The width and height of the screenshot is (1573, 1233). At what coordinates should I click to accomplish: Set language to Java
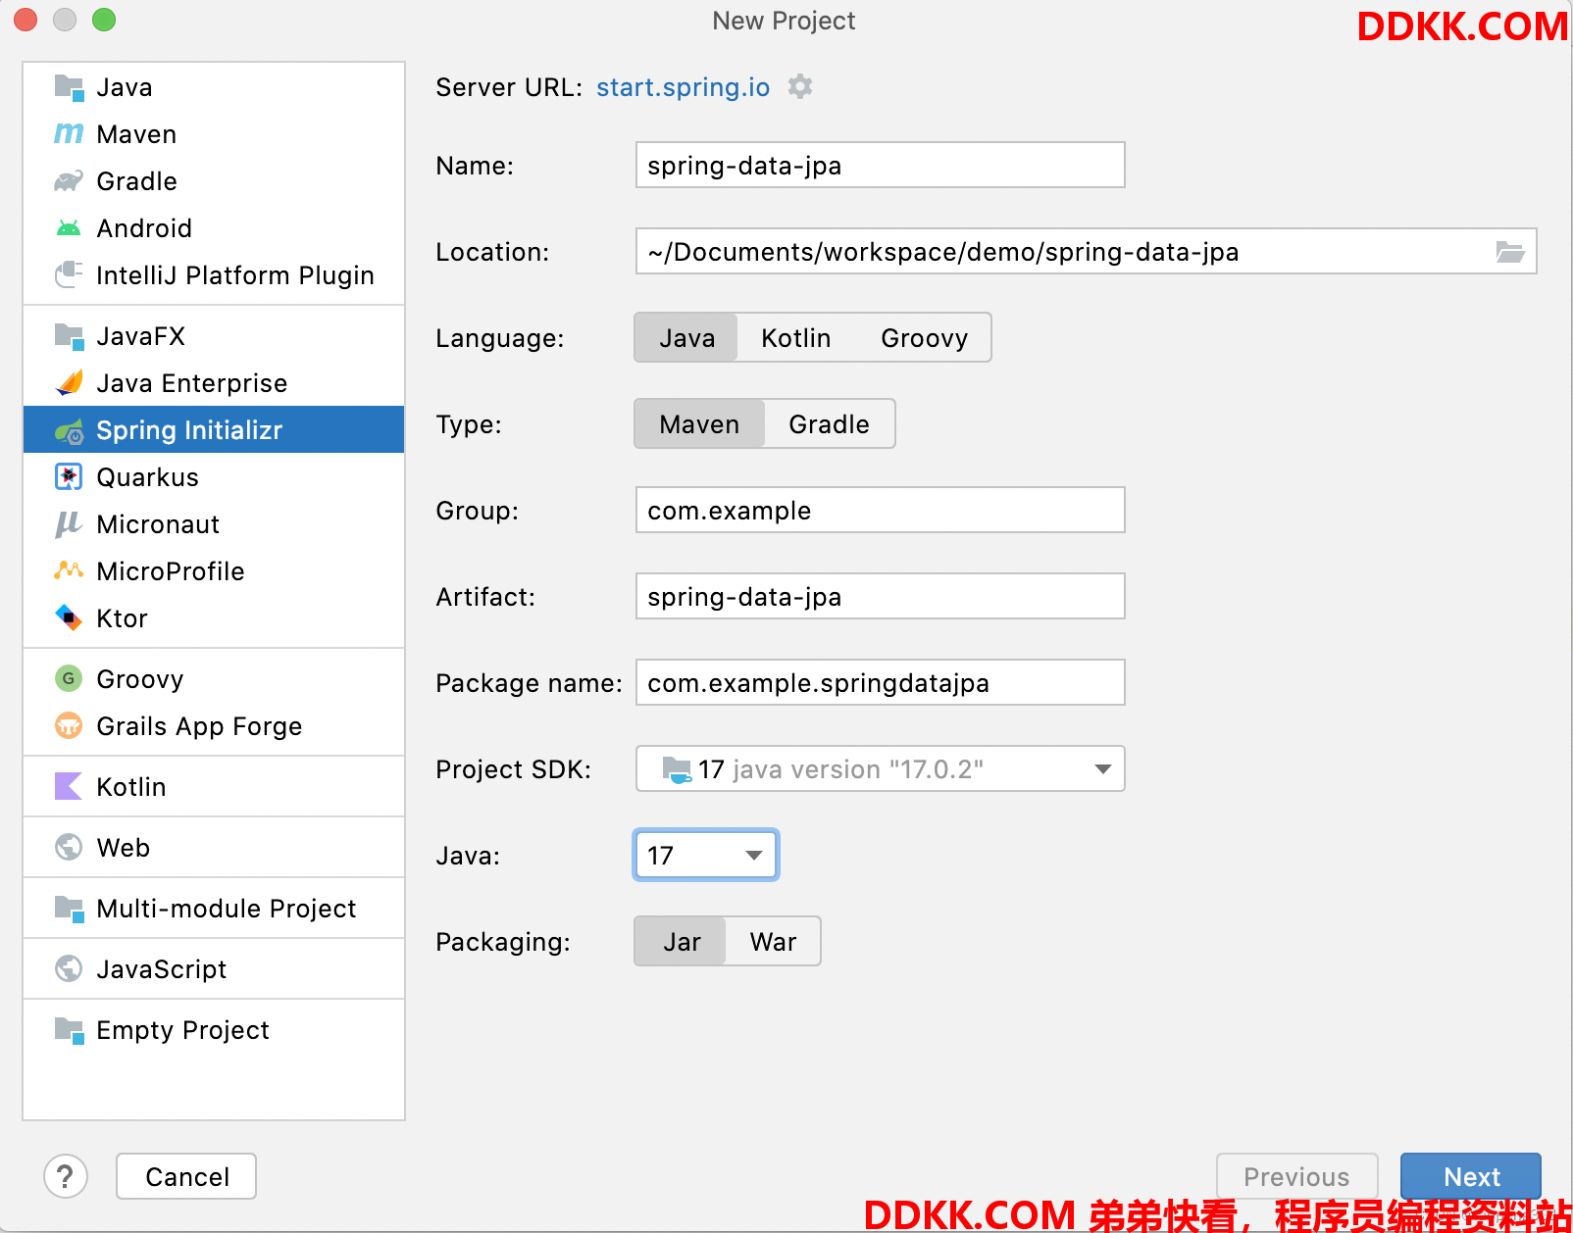click(686, 338)
